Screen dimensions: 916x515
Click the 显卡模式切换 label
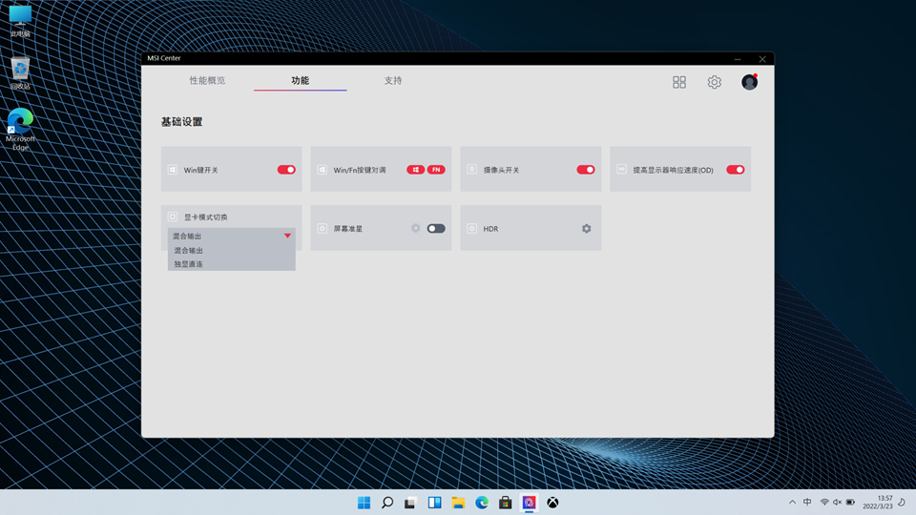click(x=206, y=217)
